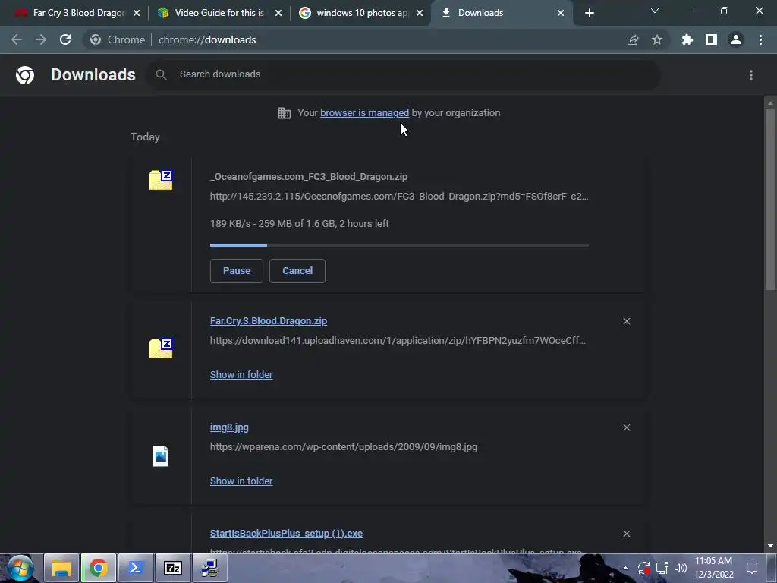Open the network computers taskbar app
This screenshot has height=583, width=777.
(x=209, y=568)
